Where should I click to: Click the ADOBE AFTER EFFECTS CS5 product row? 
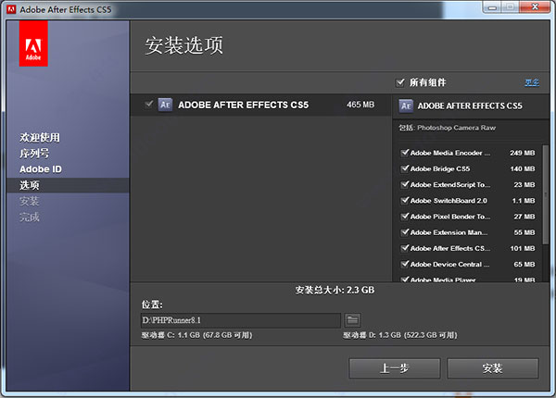[260, 105]
